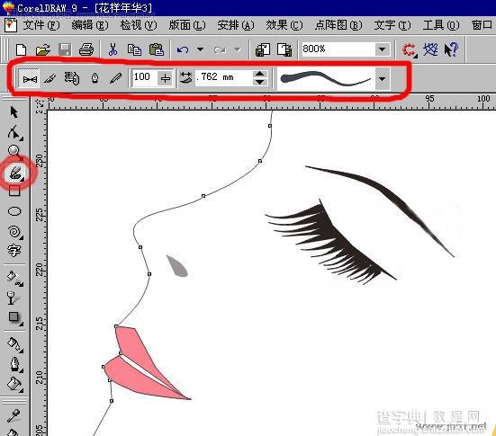Image resolution: width=496 pixels, height=436 pixels.
Task: Decrease artistic media width with down arrow
Action: pyautogui.click(x=260, y=82)
